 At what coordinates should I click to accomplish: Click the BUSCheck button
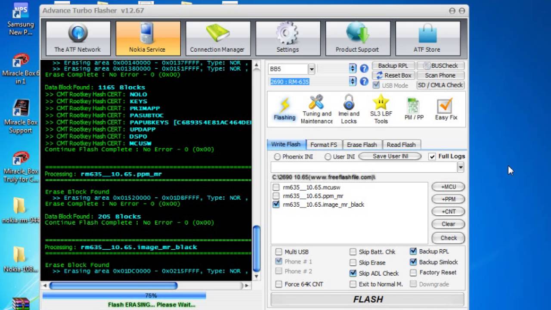(x=440, y=66)
